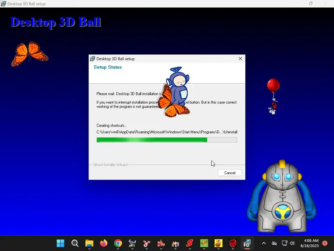Click the 'Creating shortcuts...' status text

112,125
